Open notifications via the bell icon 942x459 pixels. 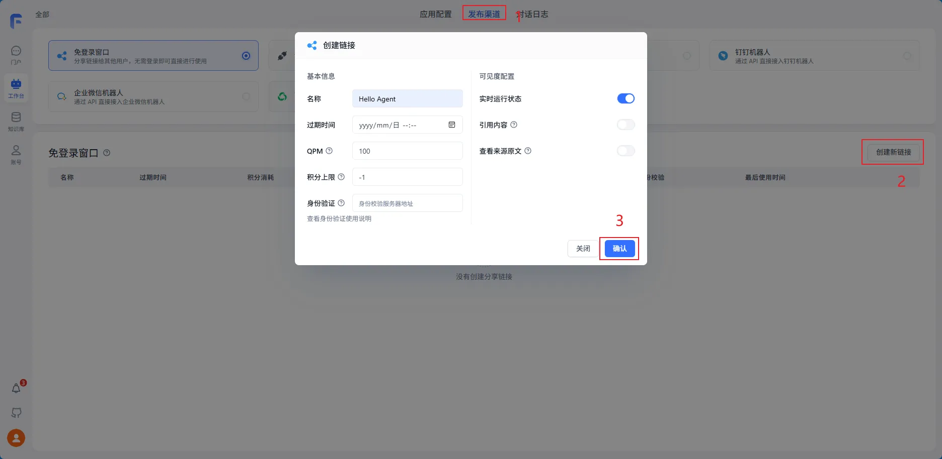pos(16,388)
